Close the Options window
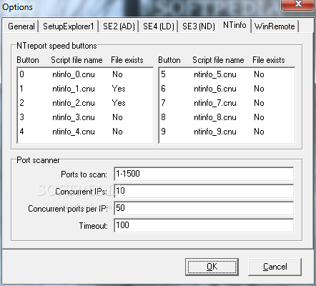 tap(298, 4)
